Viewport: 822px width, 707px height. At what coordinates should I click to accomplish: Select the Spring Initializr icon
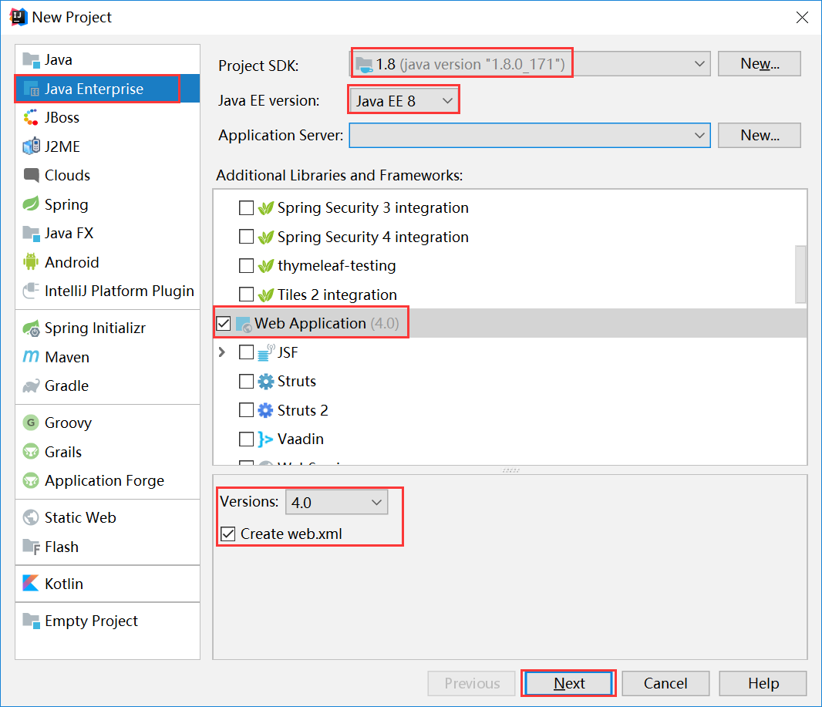32,328
